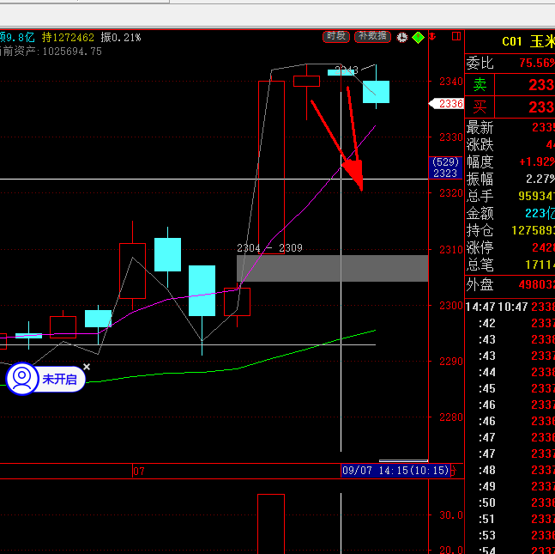Click the C01 玉米 contract title
Viewport: 555px width, 554px height.
(528, 42)
